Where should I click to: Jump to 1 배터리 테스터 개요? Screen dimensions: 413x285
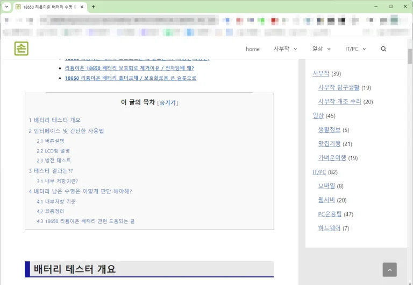pos(54,120)
